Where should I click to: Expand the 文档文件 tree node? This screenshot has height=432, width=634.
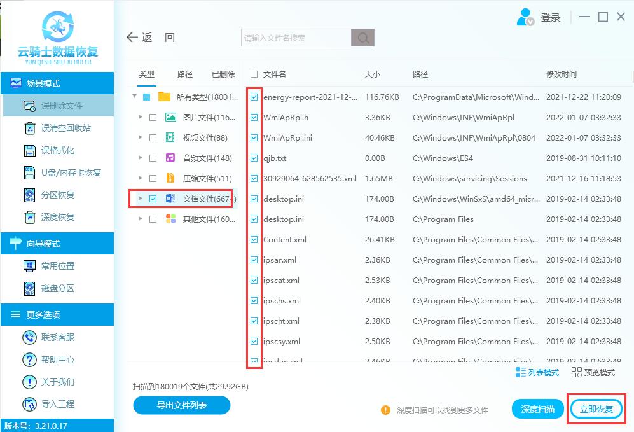(x=141, y=199)
